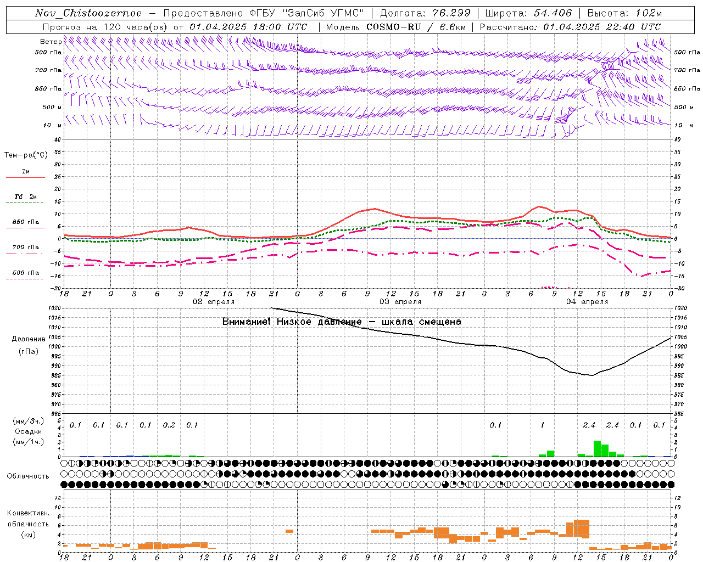The width and height of the screenshot is (703, 562).
Task: Select the 'Долгота: 76.299' header value
Action: [x=425, y=13]
